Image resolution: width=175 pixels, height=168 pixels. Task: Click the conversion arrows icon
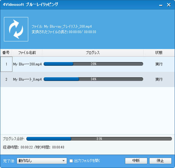pos(16,29)
